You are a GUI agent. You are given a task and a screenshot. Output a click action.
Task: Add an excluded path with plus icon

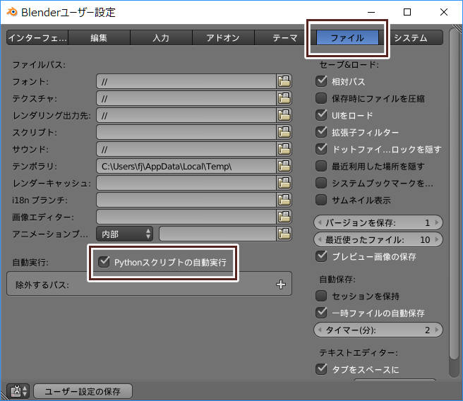click(x=281, y=285)
